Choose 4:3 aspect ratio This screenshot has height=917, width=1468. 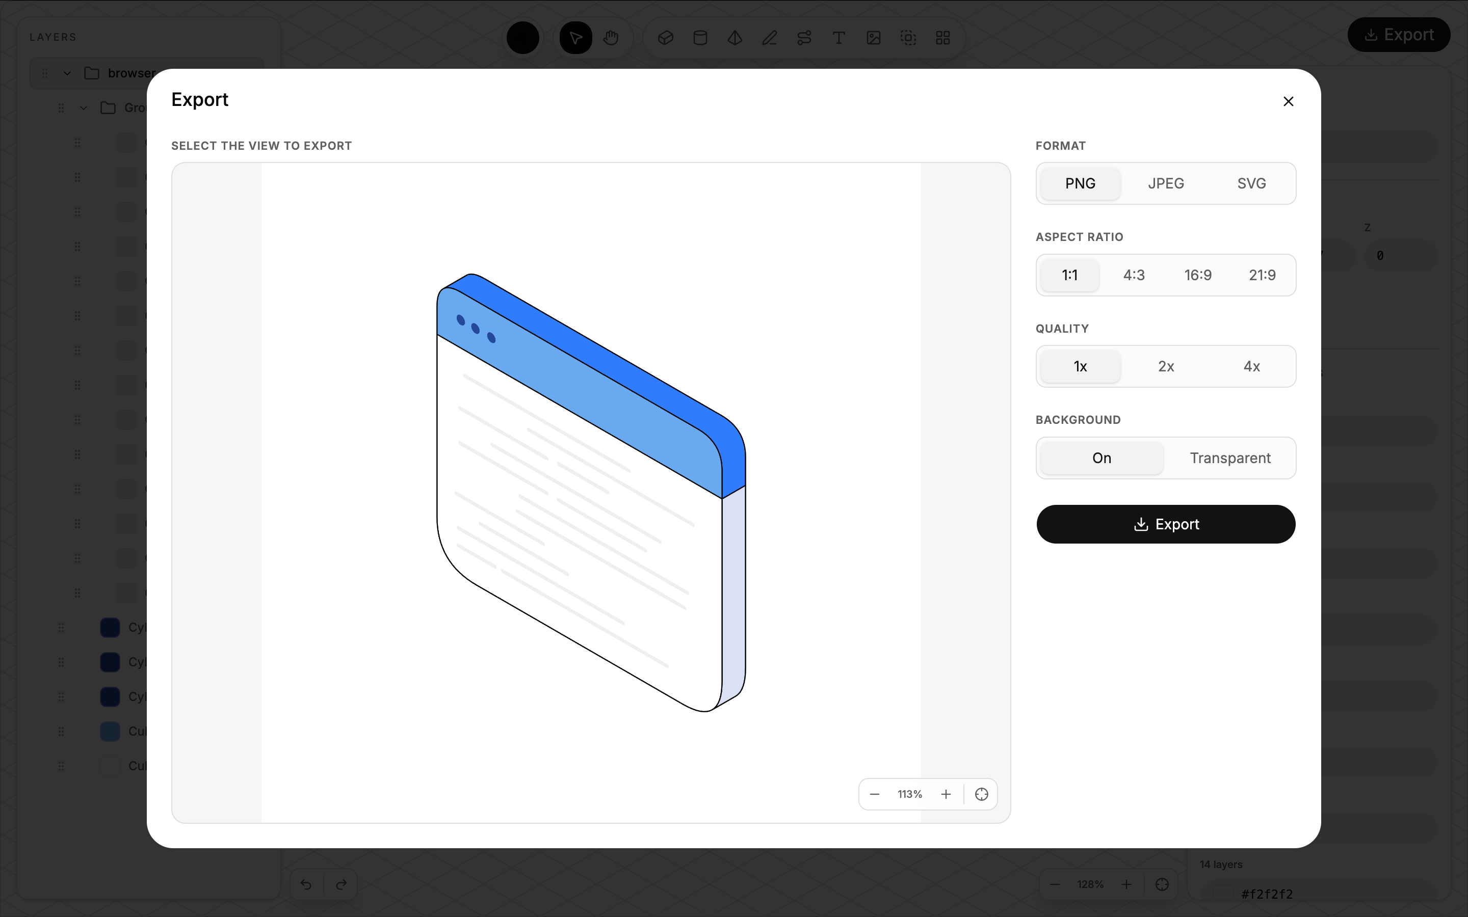click(x=1134, y=275)
